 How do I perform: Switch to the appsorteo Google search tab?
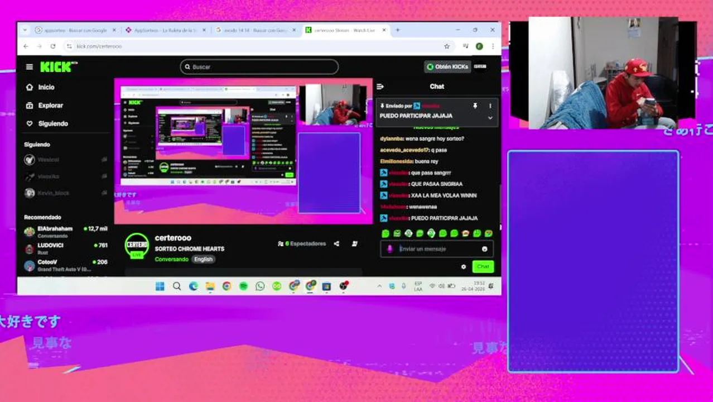coord(75,30)
